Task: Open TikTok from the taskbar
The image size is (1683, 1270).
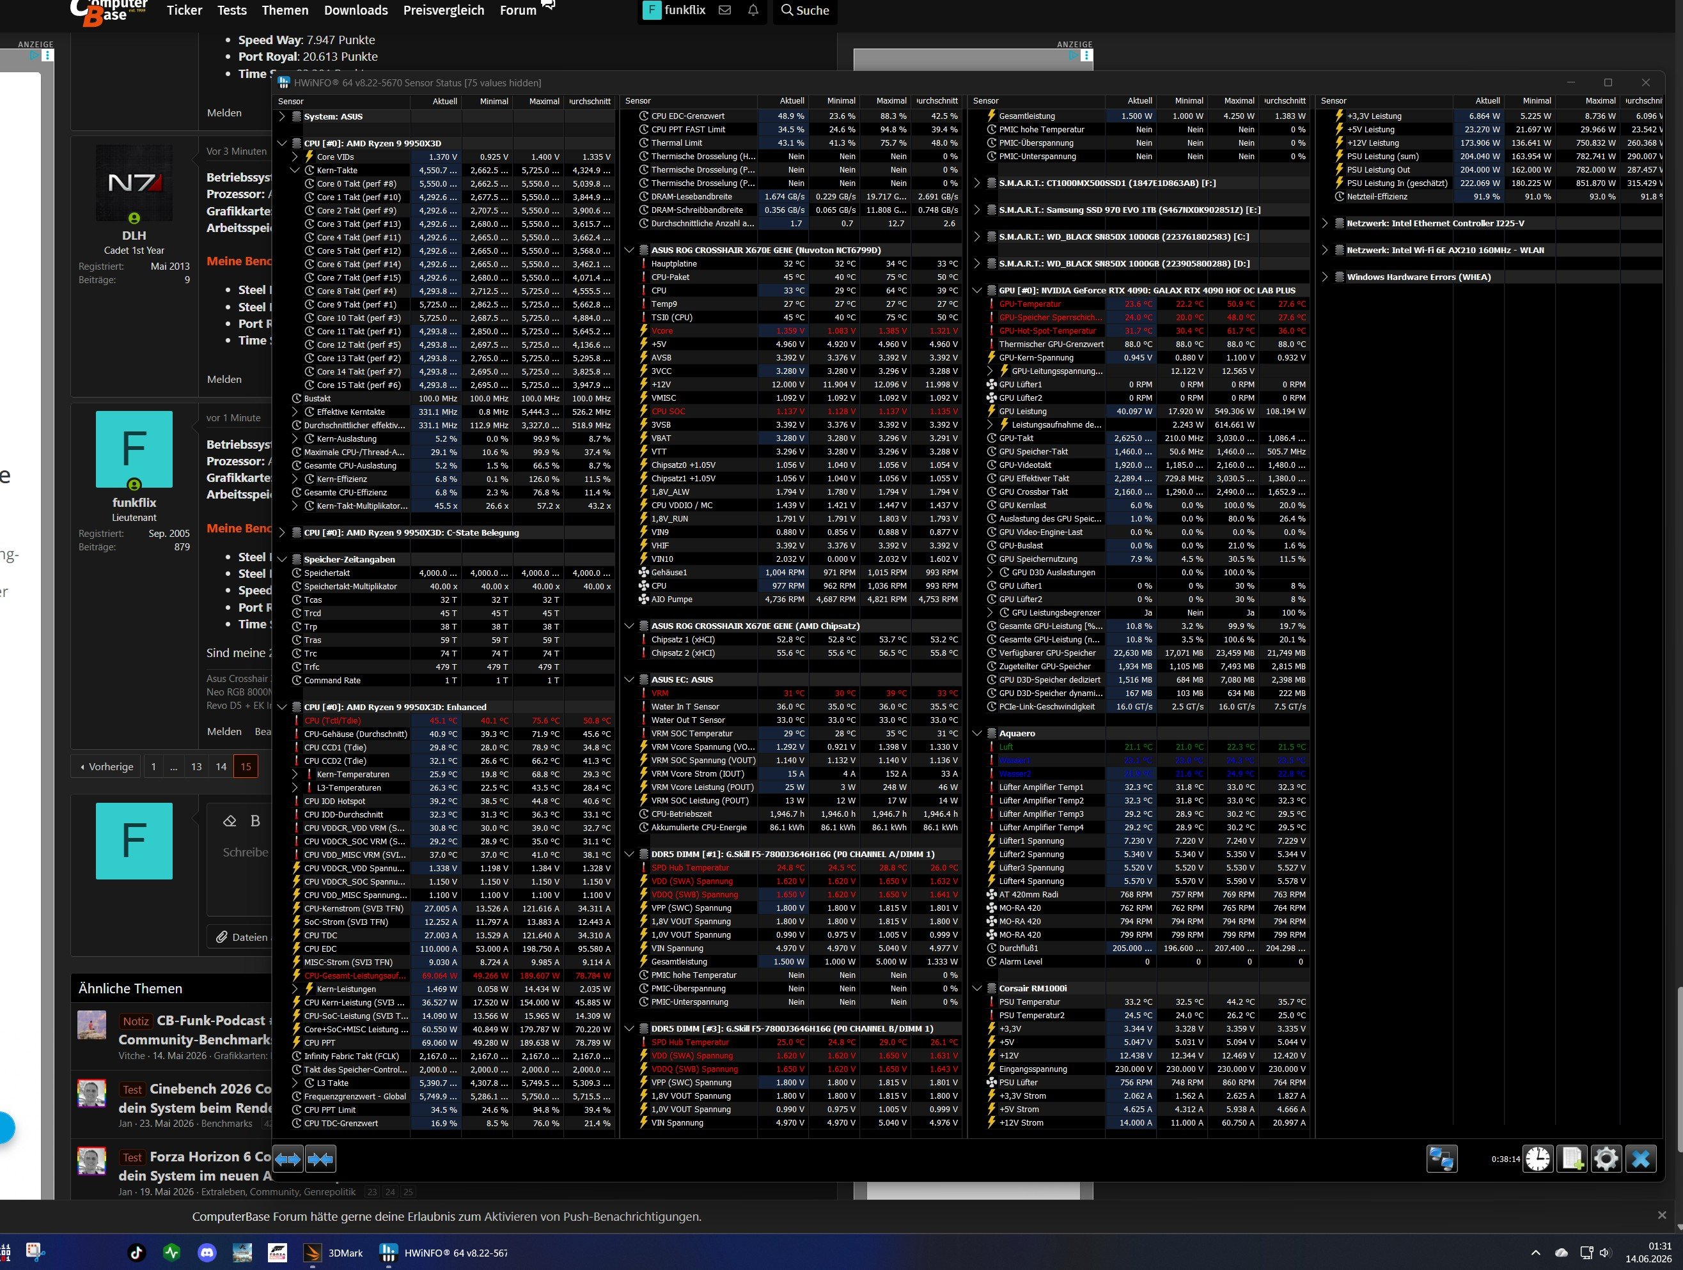Action: pyautogui.click(x=136, y=1253)
